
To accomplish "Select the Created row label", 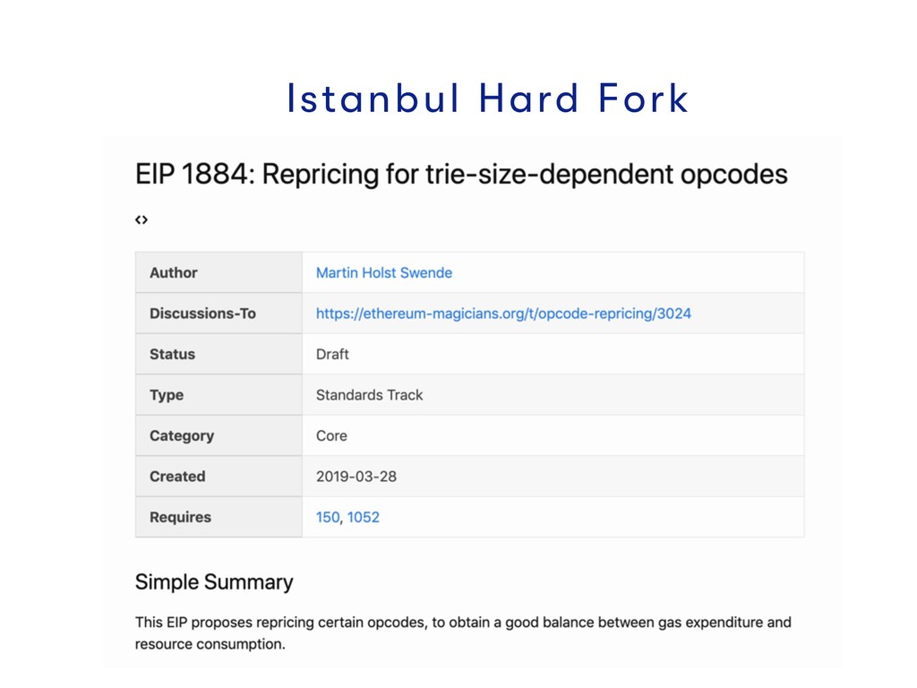I will [x=177, y=477].
